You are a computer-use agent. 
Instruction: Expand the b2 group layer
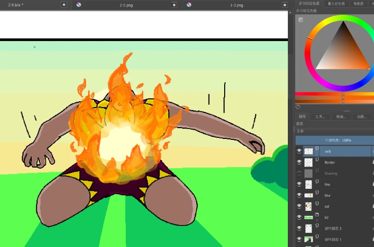(317, 220)
